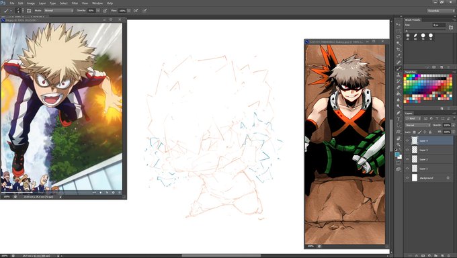Open the brush Mode dropdown in options bar

(58, 11)
